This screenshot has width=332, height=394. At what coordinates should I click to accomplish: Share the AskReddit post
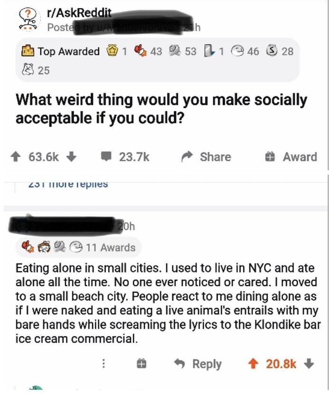208,157
